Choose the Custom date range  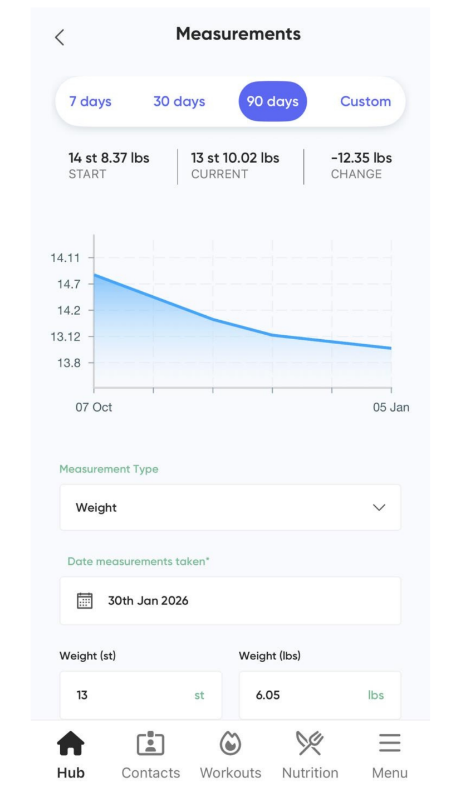(x=366, y=102)
